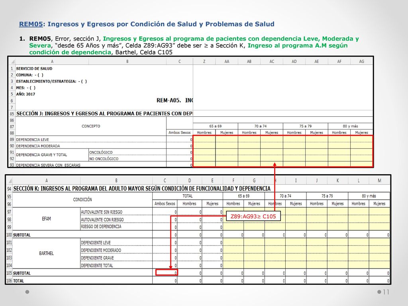The width and height of the screenshot is (408, 306).
Task: Select column AC header
Action: coord(272,61)
